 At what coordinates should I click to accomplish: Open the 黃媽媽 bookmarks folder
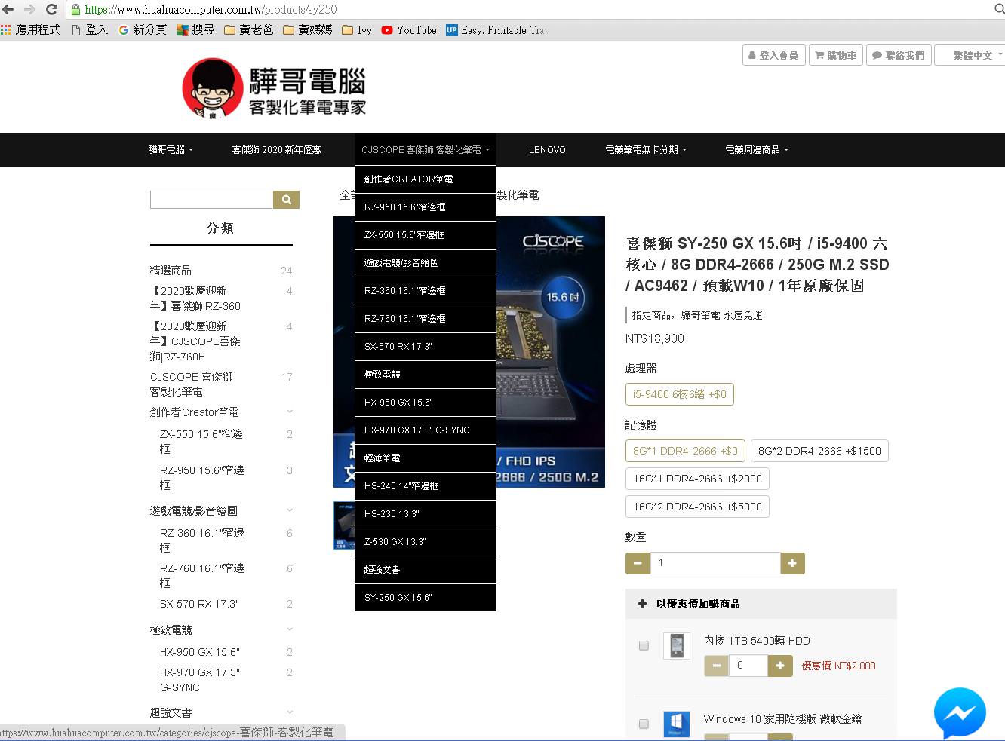(307, 30)
